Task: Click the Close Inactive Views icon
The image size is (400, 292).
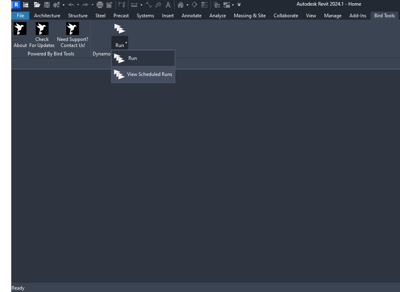Action: coord(217,4)
